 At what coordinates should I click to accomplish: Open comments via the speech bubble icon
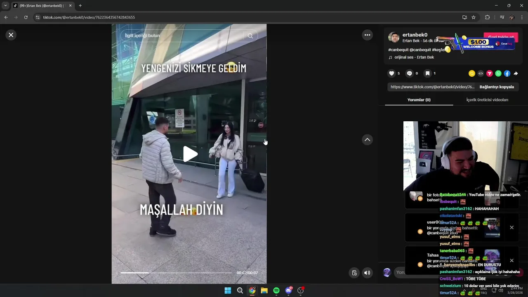point(409,73)
